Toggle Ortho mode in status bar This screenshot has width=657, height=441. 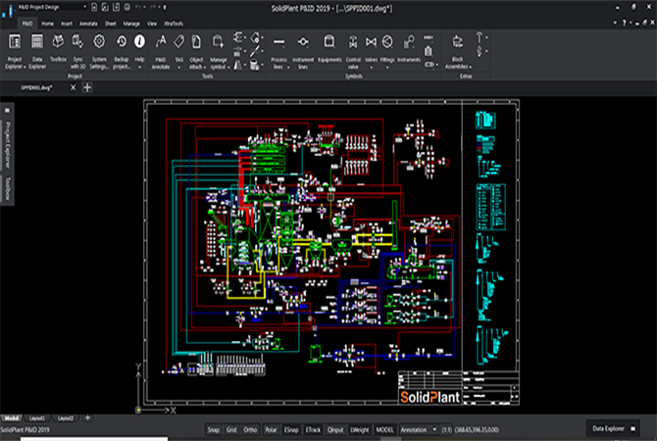point(250,429)
